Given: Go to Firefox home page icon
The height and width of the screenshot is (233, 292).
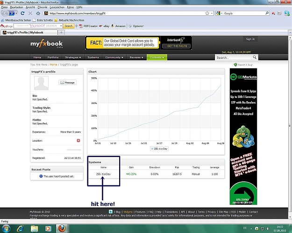Looking at the screenshot, I should point(38,13).
